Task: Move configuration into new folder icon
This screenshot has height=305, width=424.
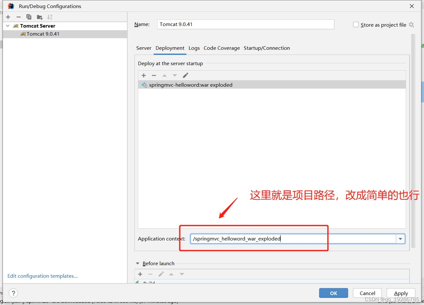Action: tap(39, 17)
